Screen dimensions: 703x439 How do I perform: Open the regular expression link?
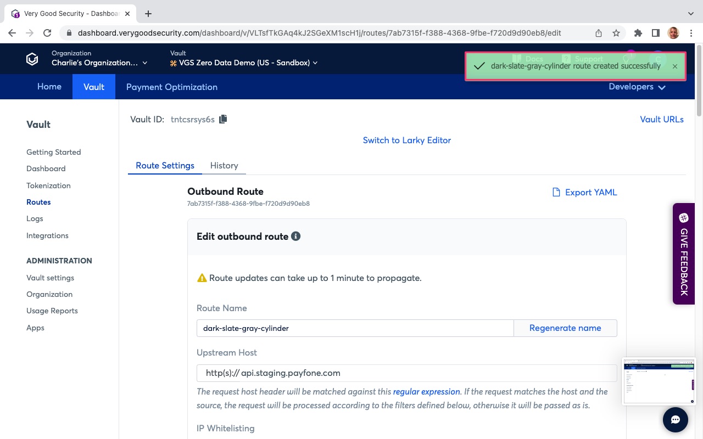pos(426,391)
